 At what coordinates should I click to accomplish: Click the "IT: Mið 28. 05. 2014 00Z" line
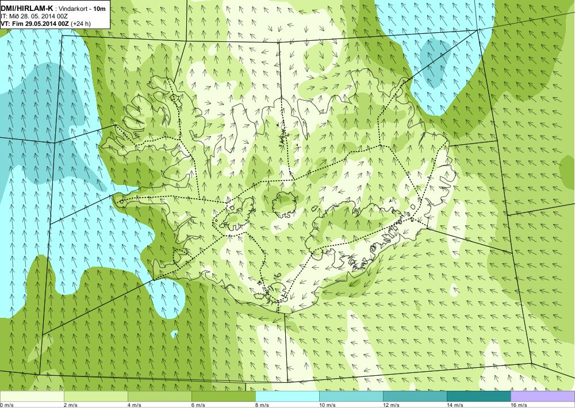point(34,17)
